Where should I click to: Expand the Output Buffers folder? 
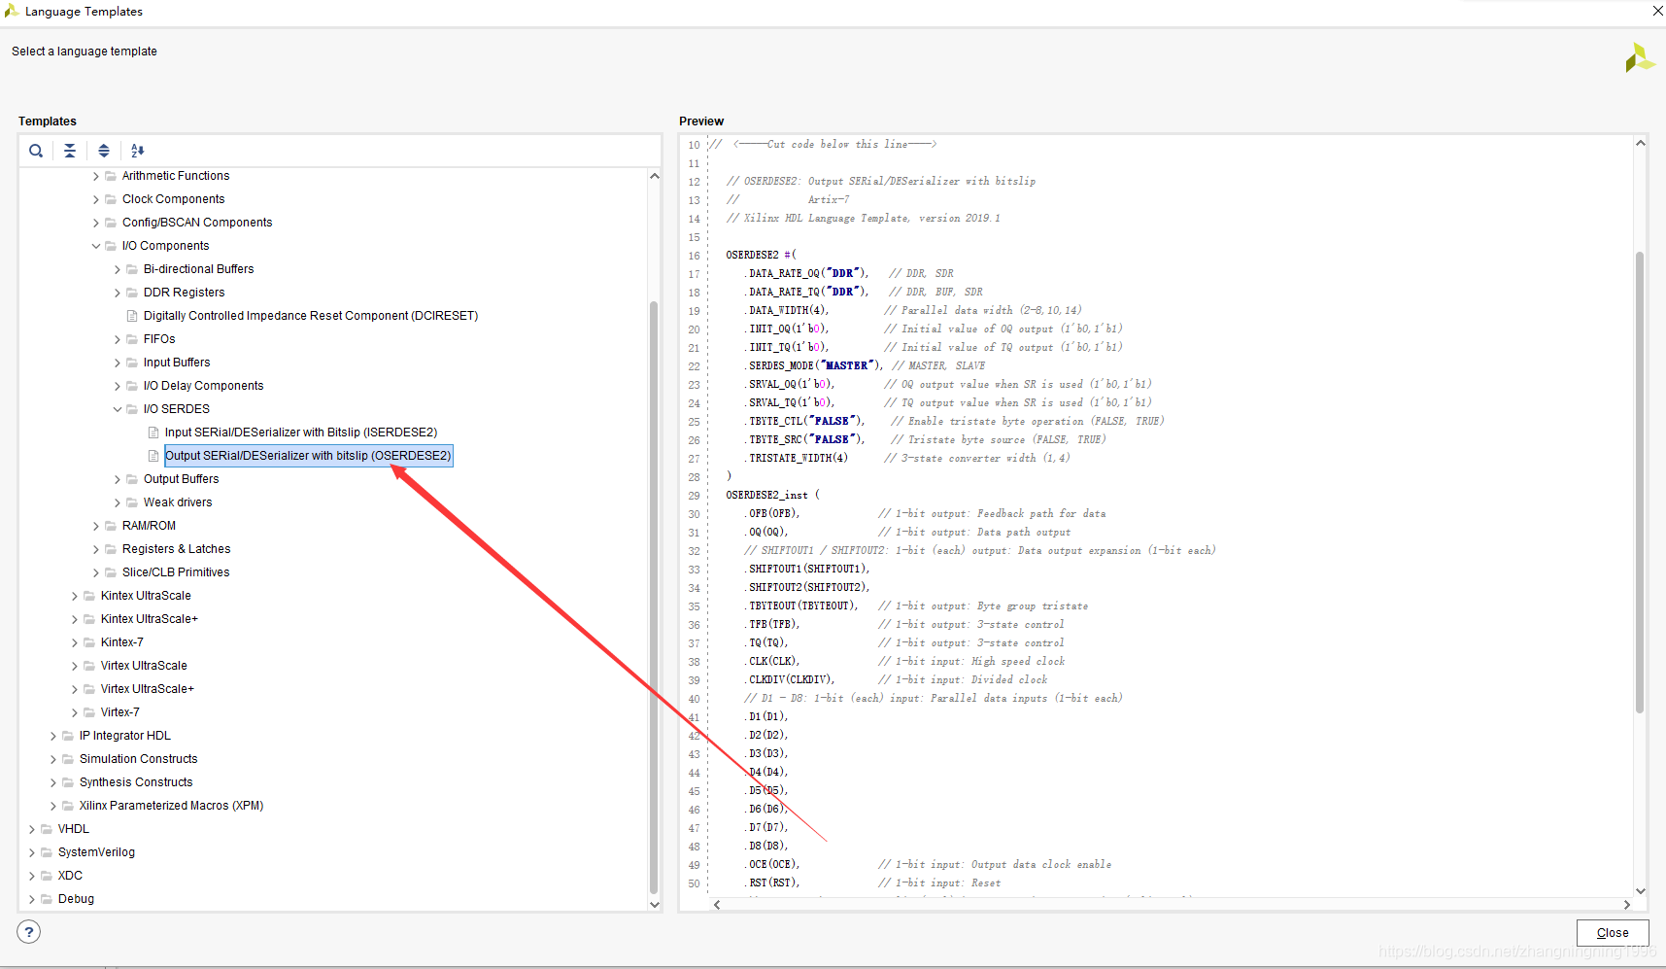pos(118,479)
